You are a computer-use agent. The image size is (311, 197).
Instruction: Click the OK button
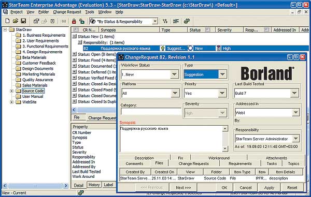click(x=224, y=187)
